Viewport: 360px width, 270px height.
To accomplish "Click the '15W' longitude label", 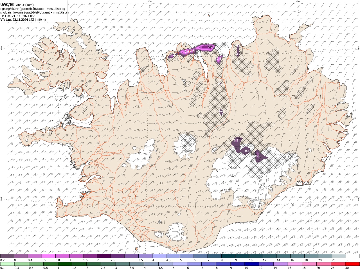I will click(298, 1).
